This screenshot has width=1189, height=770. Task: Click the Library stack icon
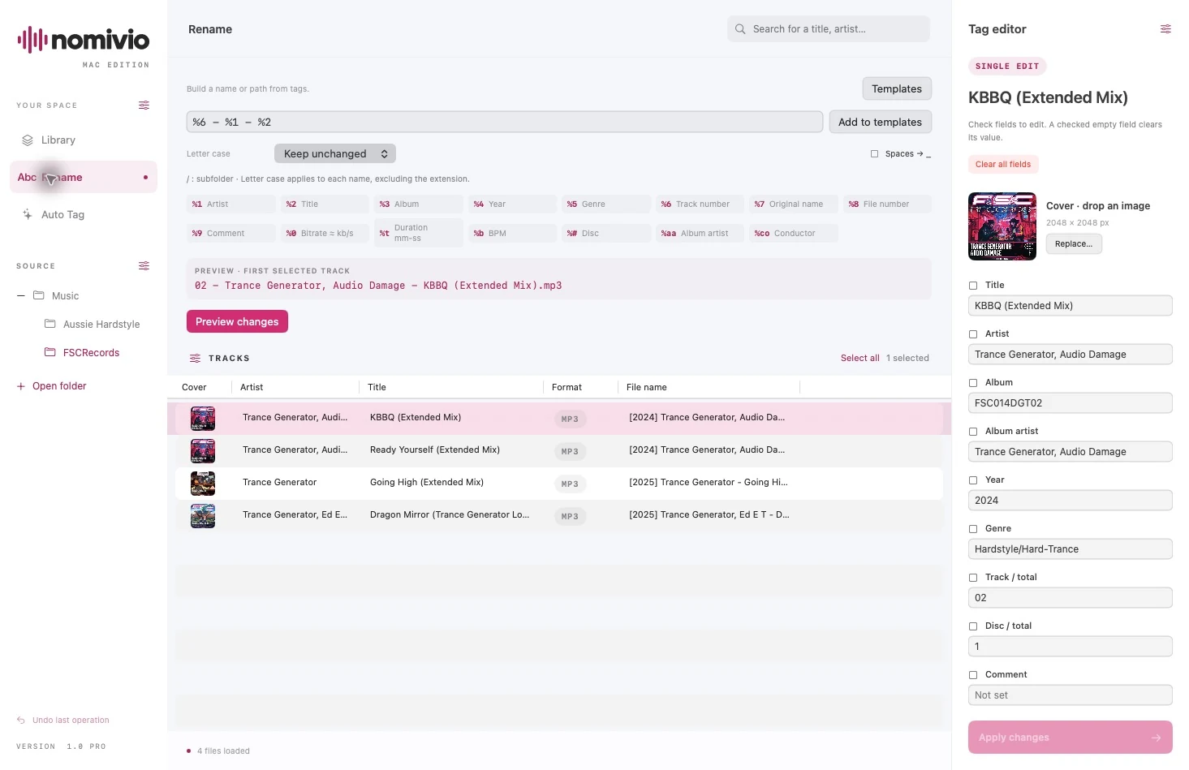[28, 140]
